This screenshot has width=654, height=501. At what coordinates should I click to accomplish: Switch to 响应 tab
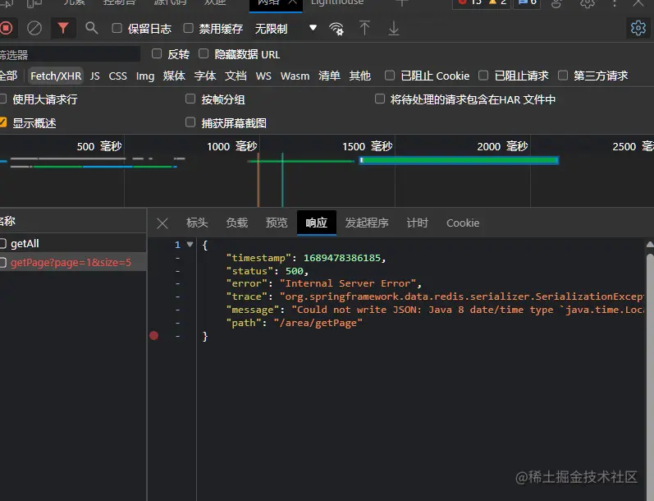[x=316, y=223]
